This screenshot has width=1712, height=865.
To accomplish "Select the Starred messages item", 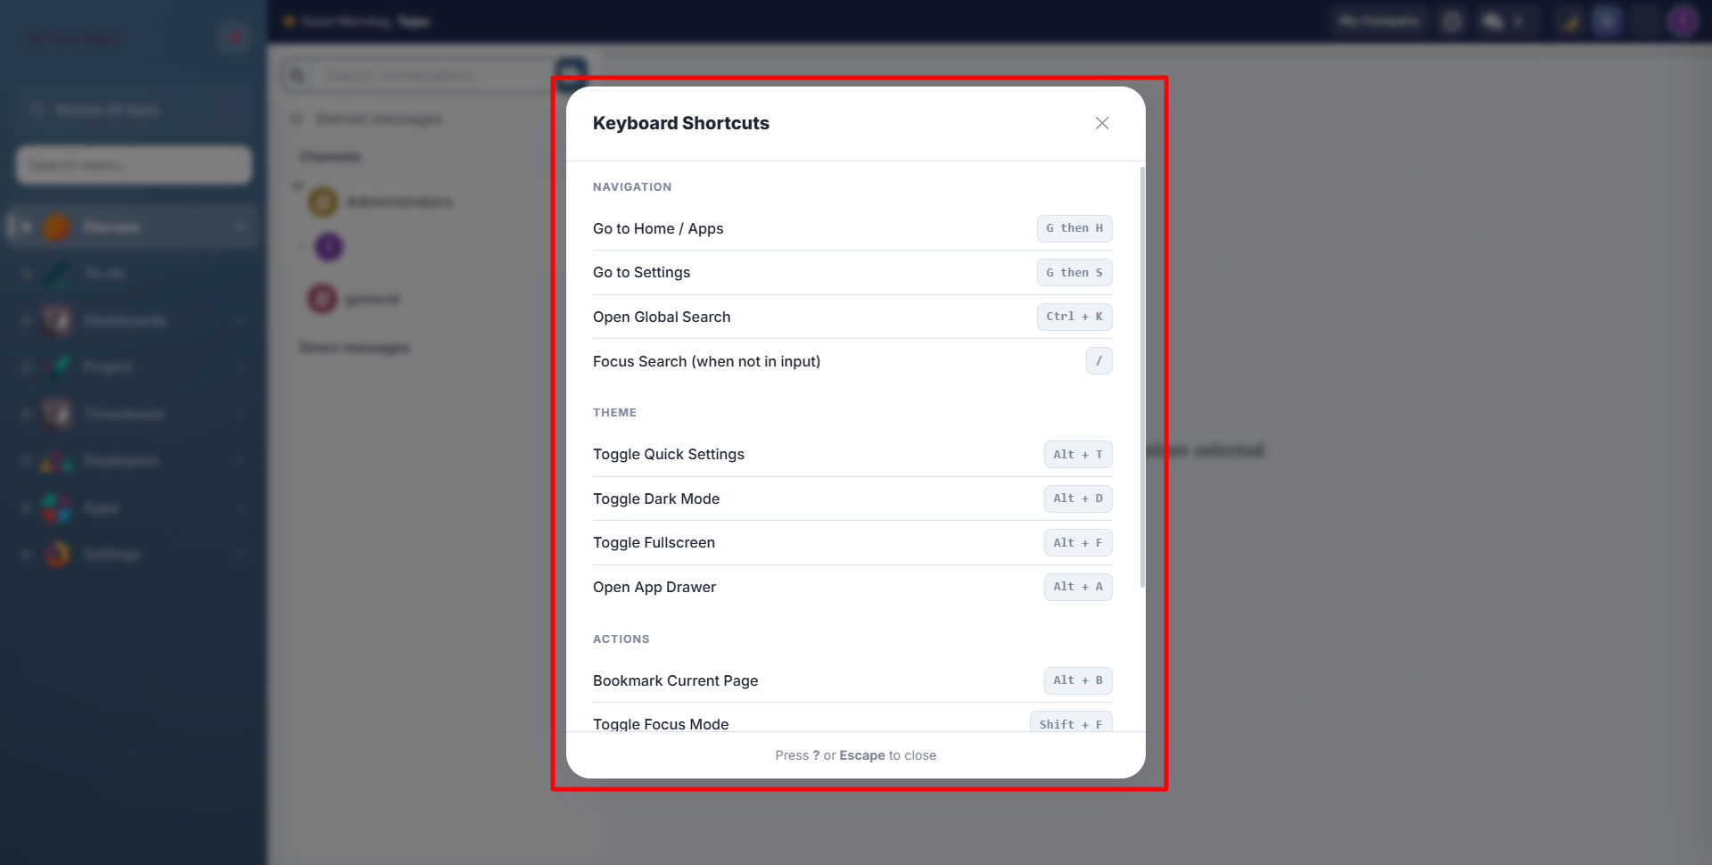I will [378, 118].
